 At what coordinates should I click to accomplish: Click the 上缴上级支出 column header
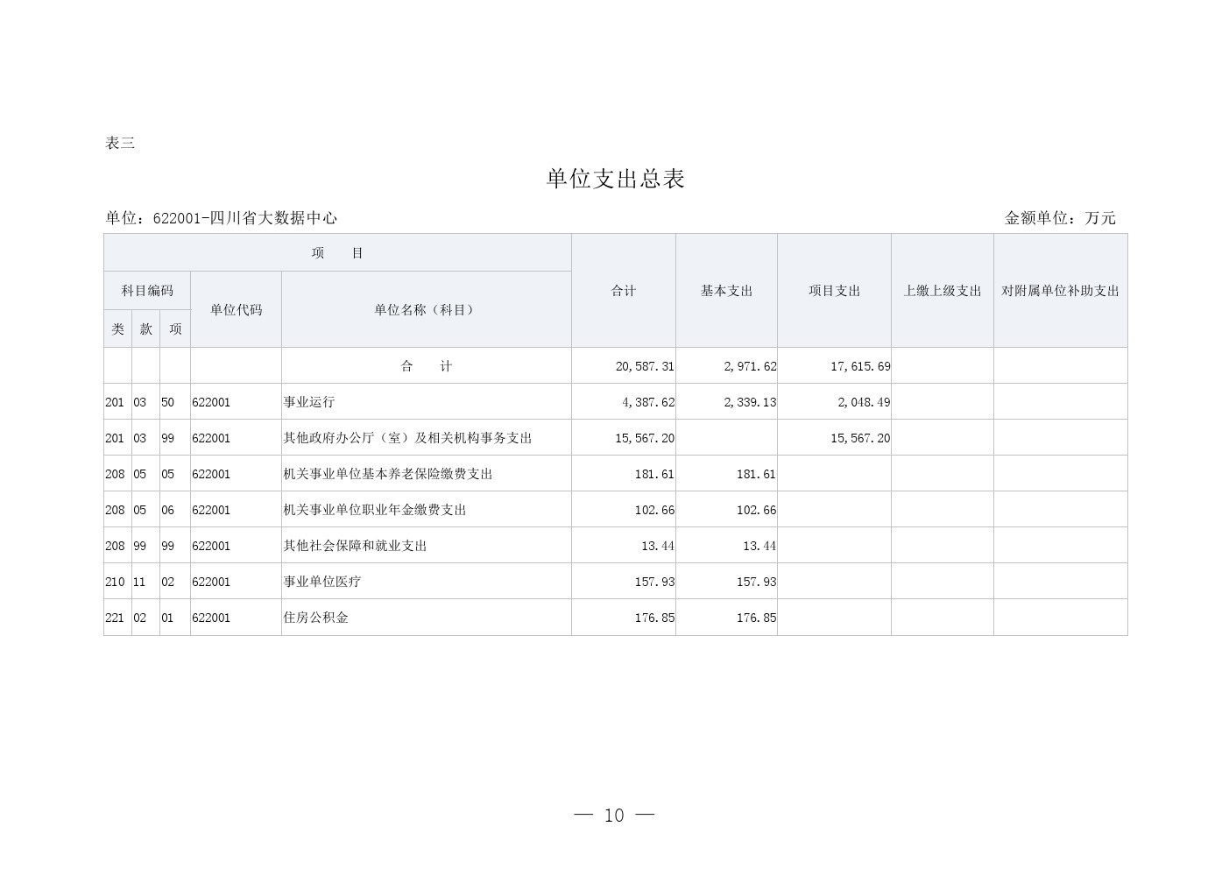coord(943,291)
